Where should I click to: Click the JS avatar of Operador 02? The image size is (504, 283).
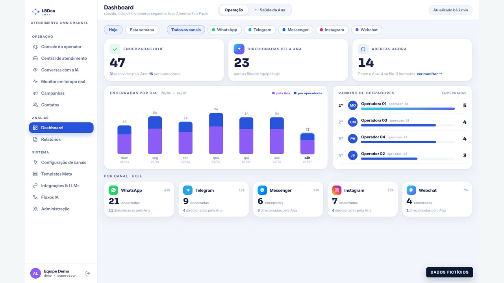tap(353, 155)
